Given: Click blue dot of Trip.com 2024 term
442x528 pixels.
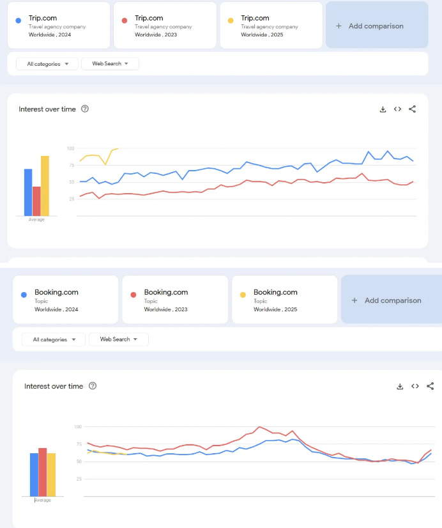Looking at the screenshot, I should (x=19, y=20).
